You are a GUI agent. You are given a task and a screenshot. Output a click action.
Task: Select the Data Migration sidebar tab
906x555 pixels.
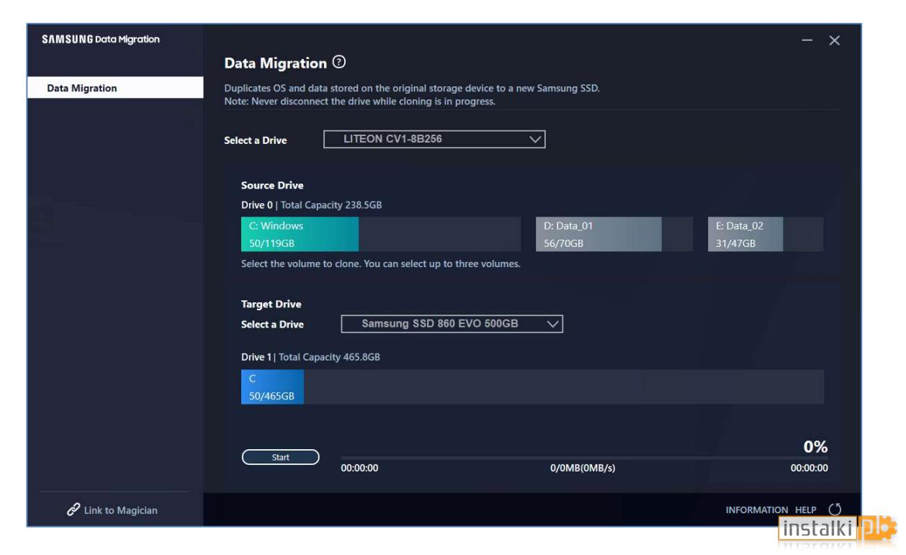point(115,88)
